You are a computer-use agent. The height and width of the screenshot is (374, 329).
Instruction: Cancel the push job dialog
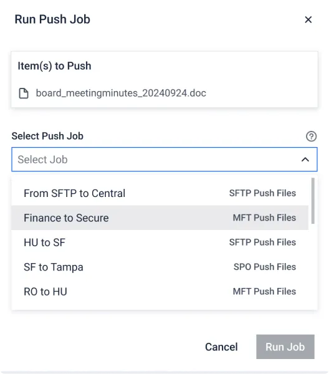click(x=221, y=347)
